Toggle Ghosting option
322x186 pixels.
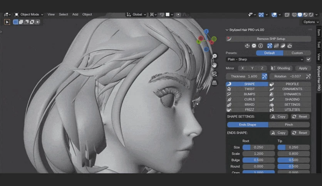click(x=281, y=68)
